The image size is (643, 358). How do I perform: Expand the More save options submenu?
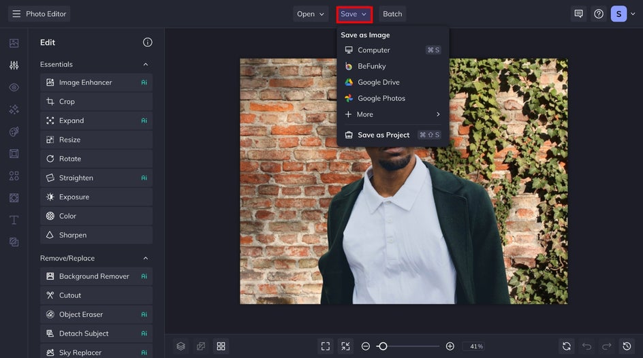tap(392, 114)
